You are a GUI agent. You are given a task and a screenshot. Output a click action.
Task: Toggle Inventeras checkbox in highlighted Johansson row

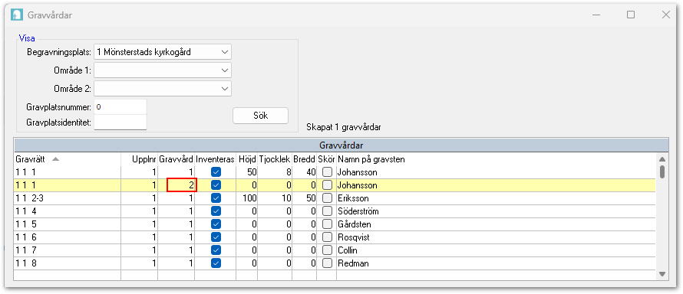click(x=216, y=185)
